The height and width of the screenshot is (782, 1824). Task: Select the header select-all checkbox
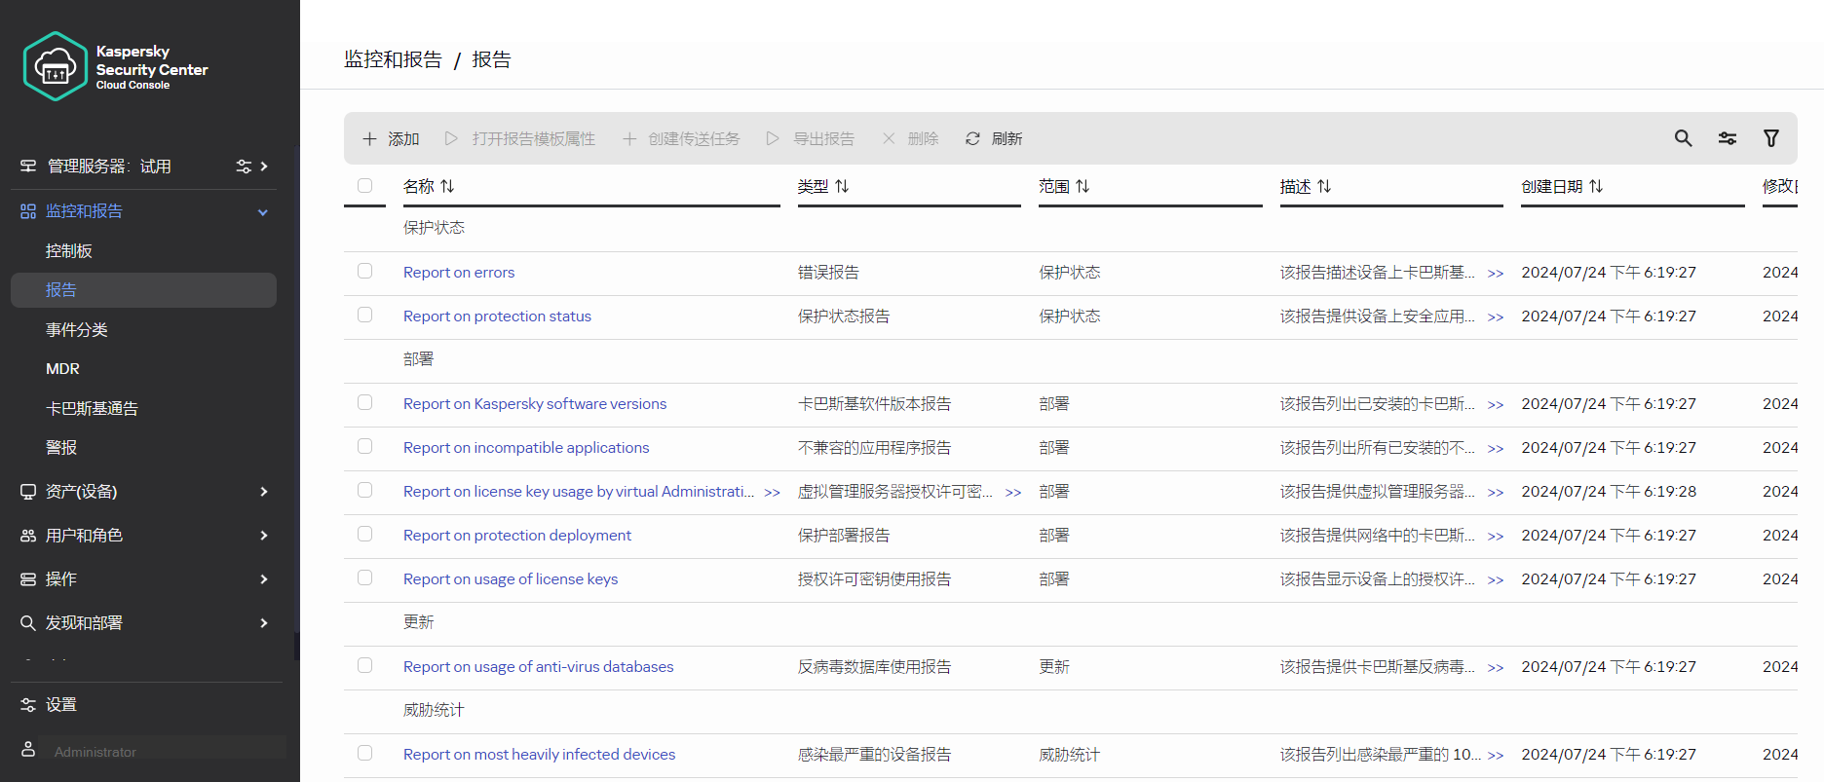coord(364,185)
